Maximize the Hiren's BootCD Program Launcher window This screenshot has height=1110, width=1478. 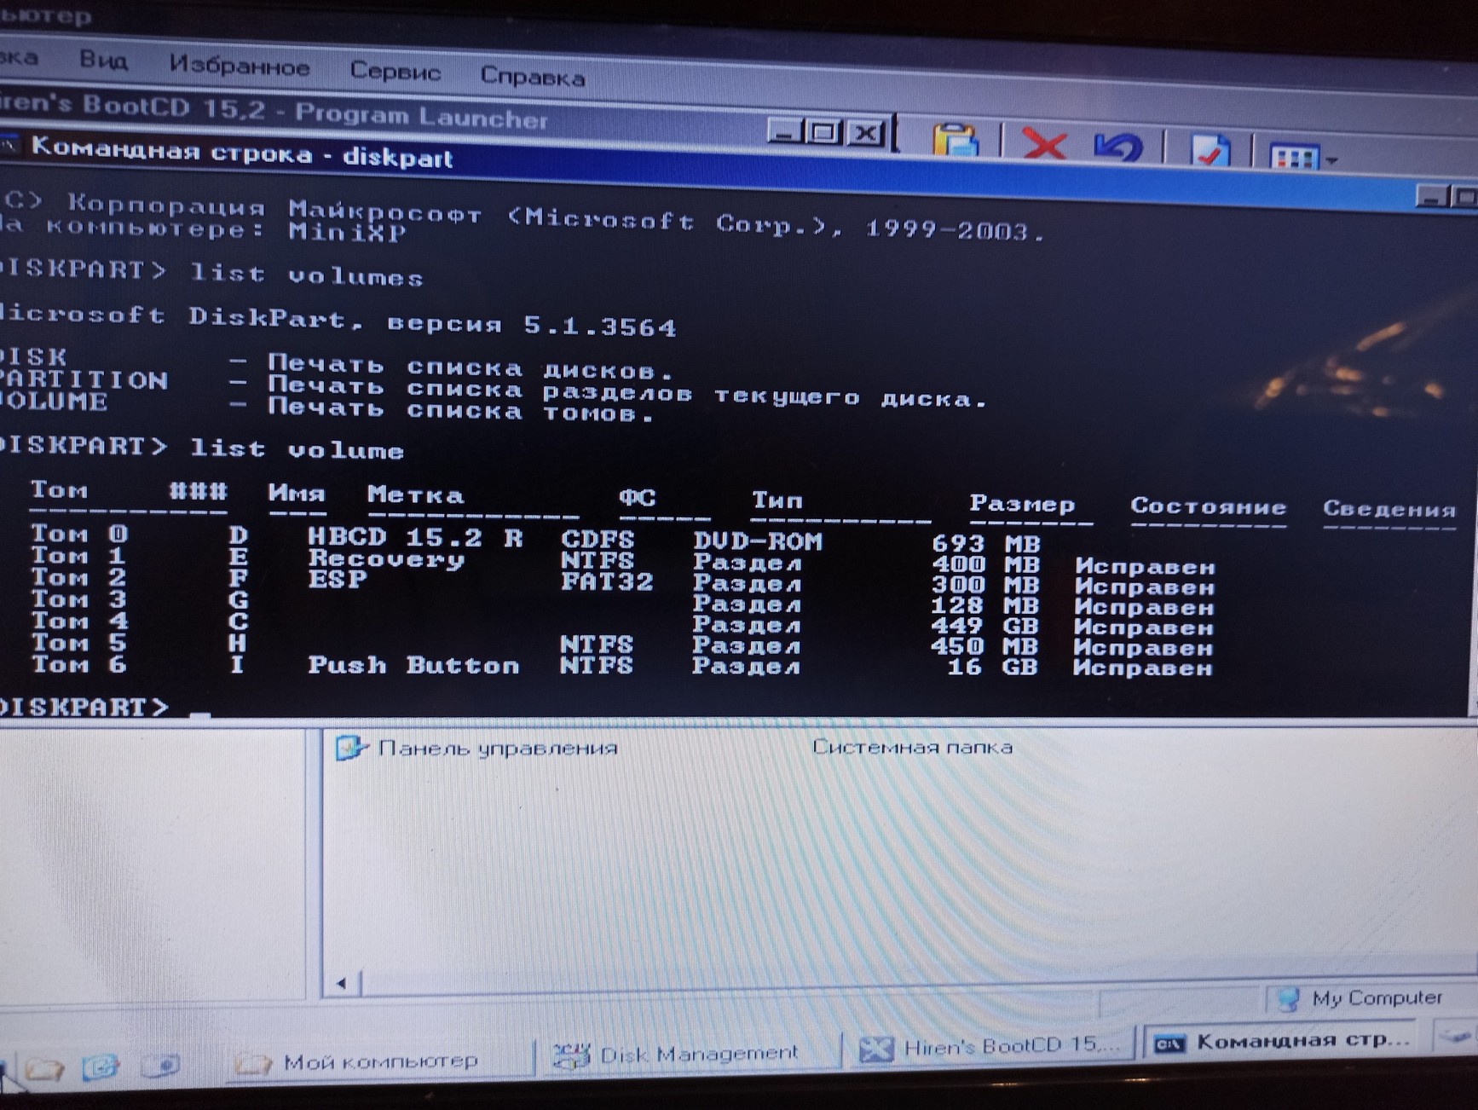click(824, 133)
